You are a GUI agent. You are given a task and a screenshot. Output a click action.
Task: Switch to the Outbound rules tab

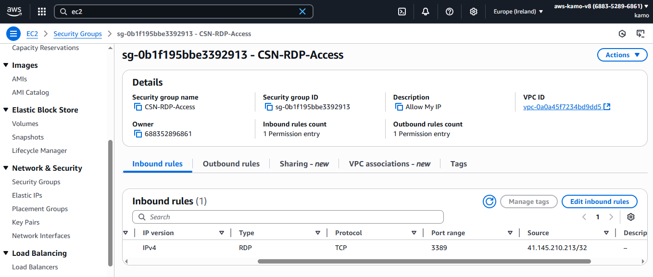pyautogui.click(x=231, y=164)
